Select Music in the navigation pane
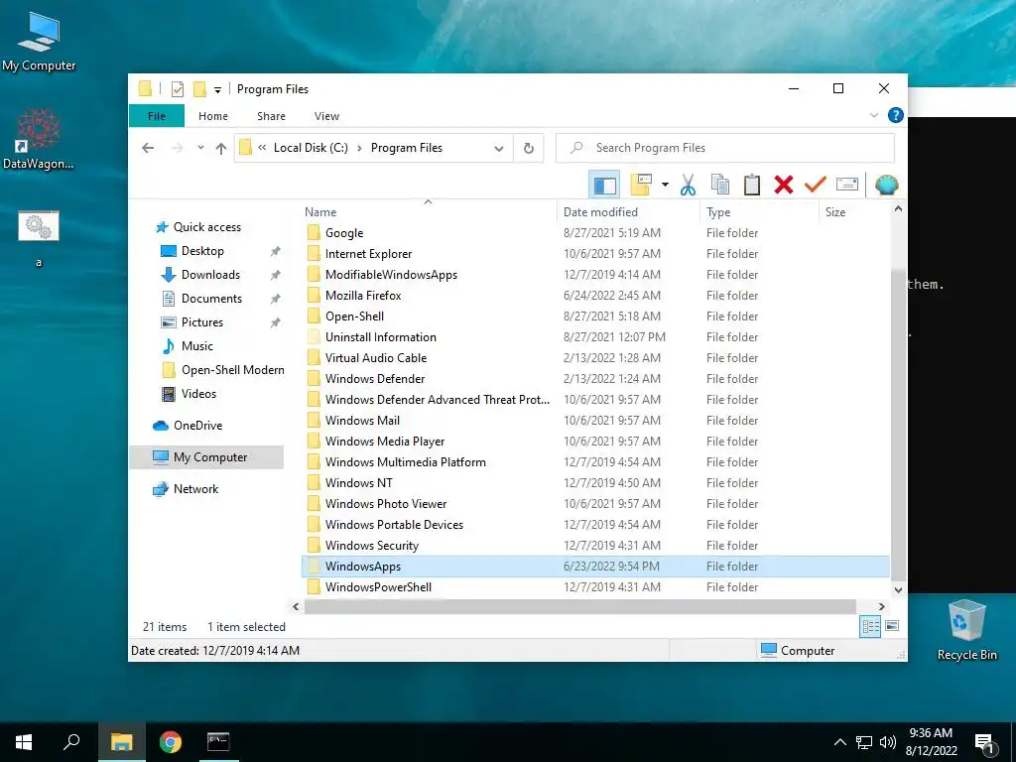The image size is (1016, 762). (197, 346)
